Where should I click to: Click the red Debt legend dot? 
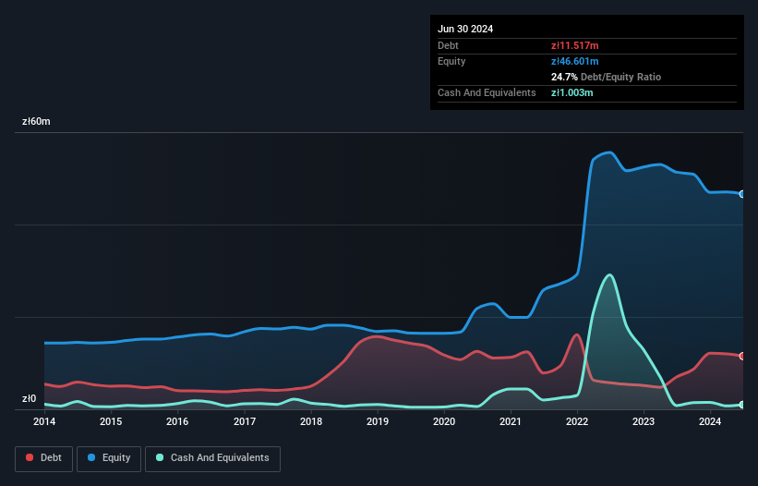point(30,457)
